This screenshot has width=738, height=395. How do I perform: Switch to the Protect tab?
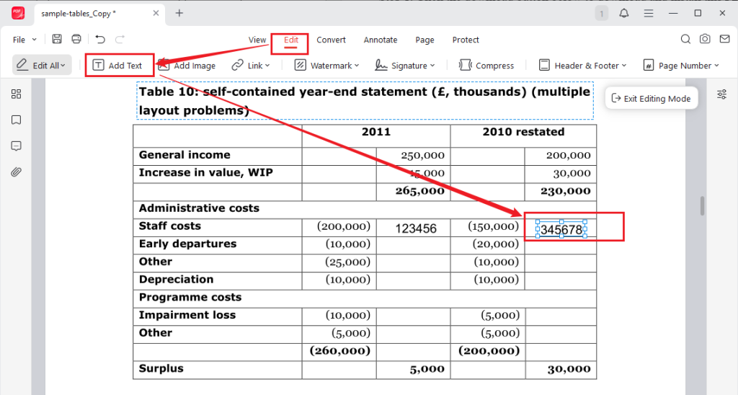466,40
